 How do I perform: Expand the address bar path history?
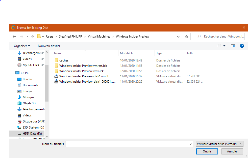178,37
